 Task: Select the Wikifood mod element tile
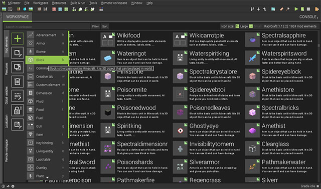[x=135, y=39]
